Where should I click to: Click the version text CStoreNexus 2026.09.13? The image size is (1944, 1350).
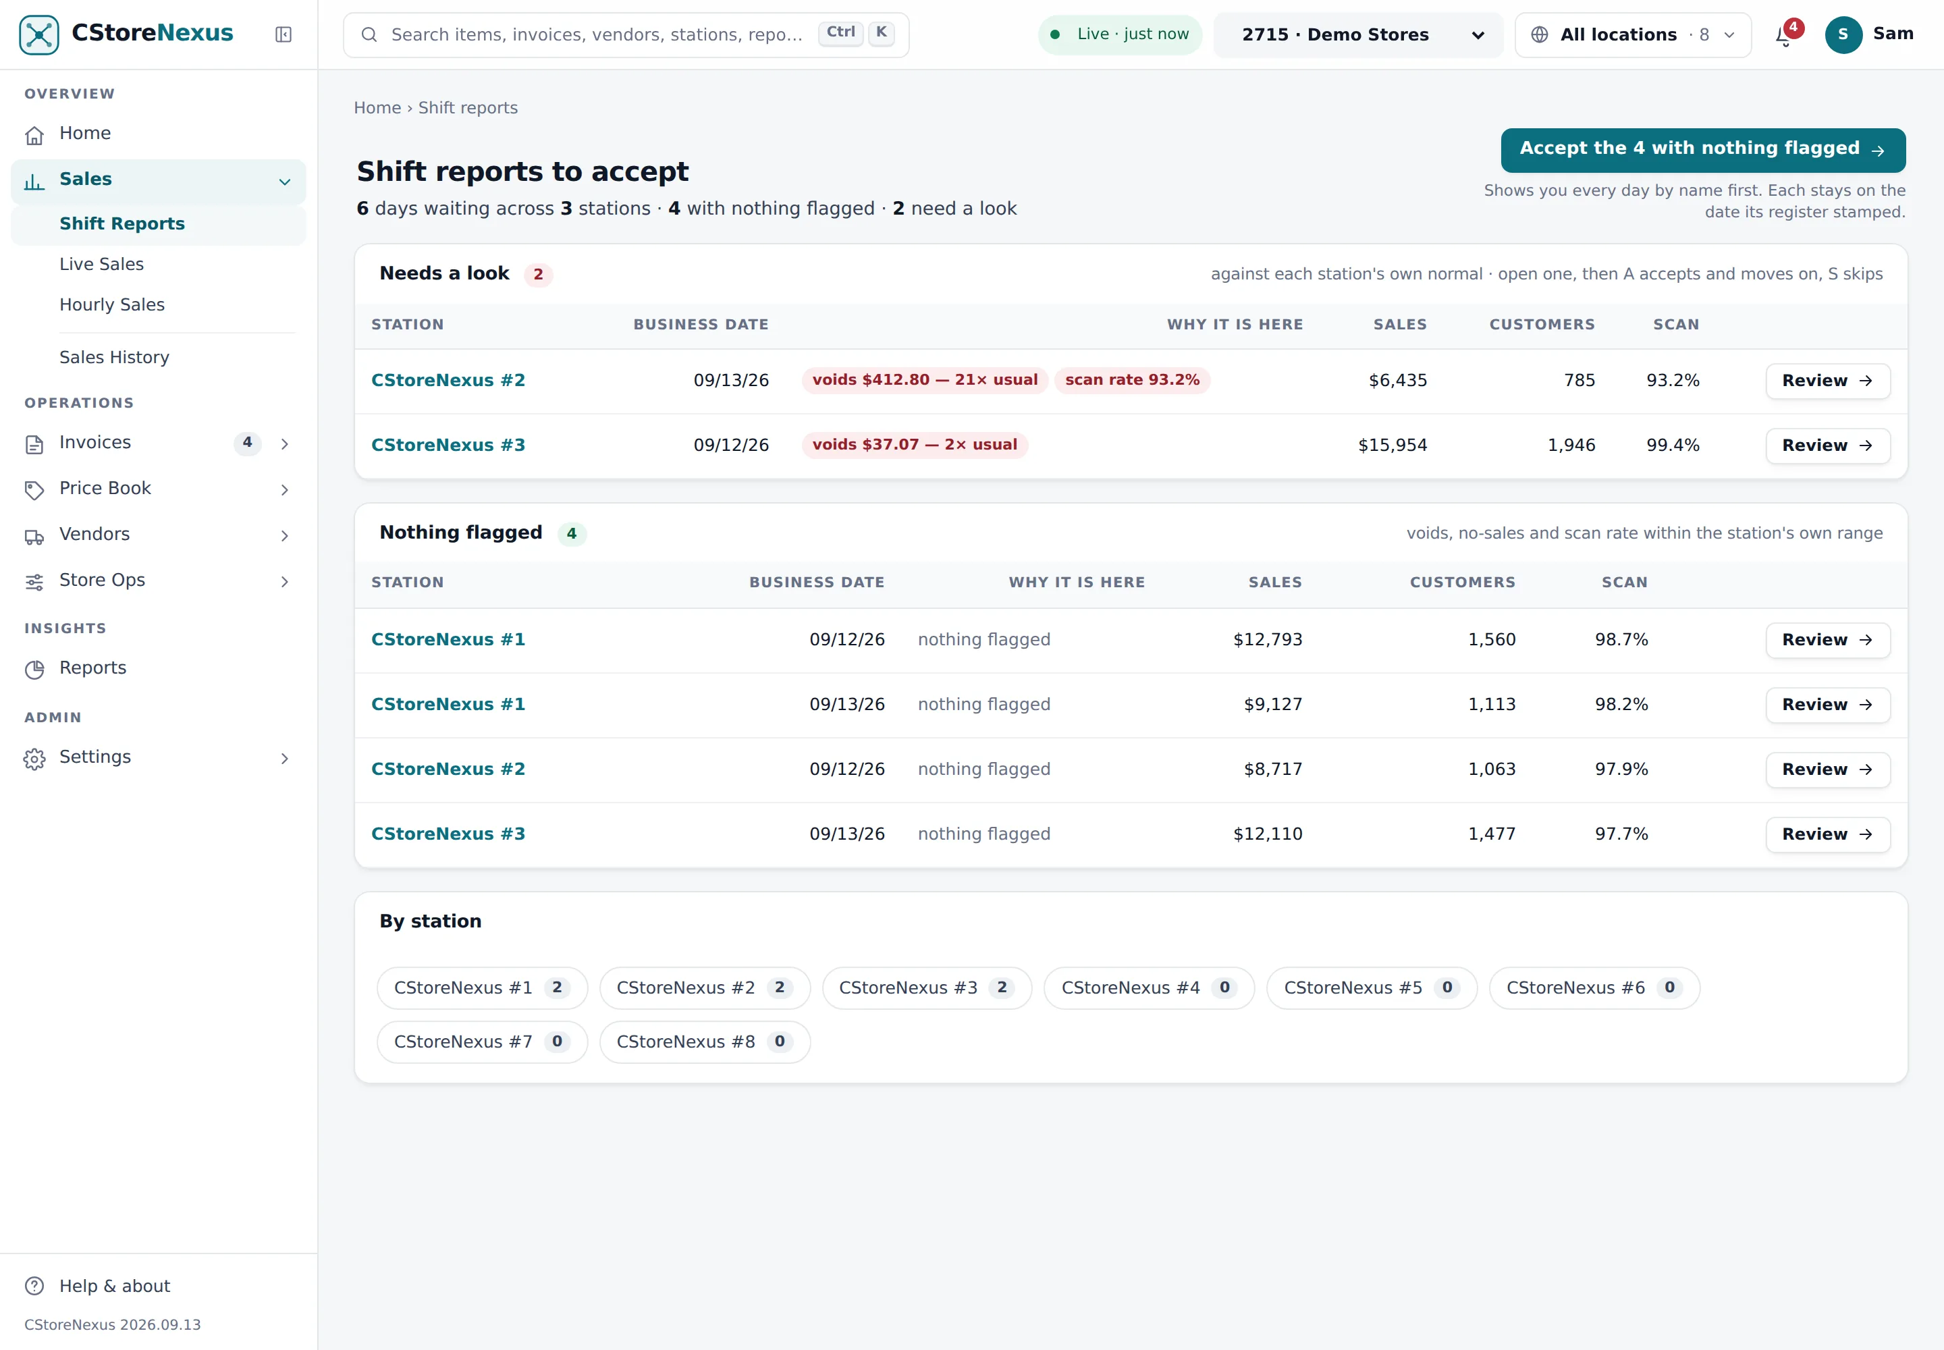coord(113,1324)
